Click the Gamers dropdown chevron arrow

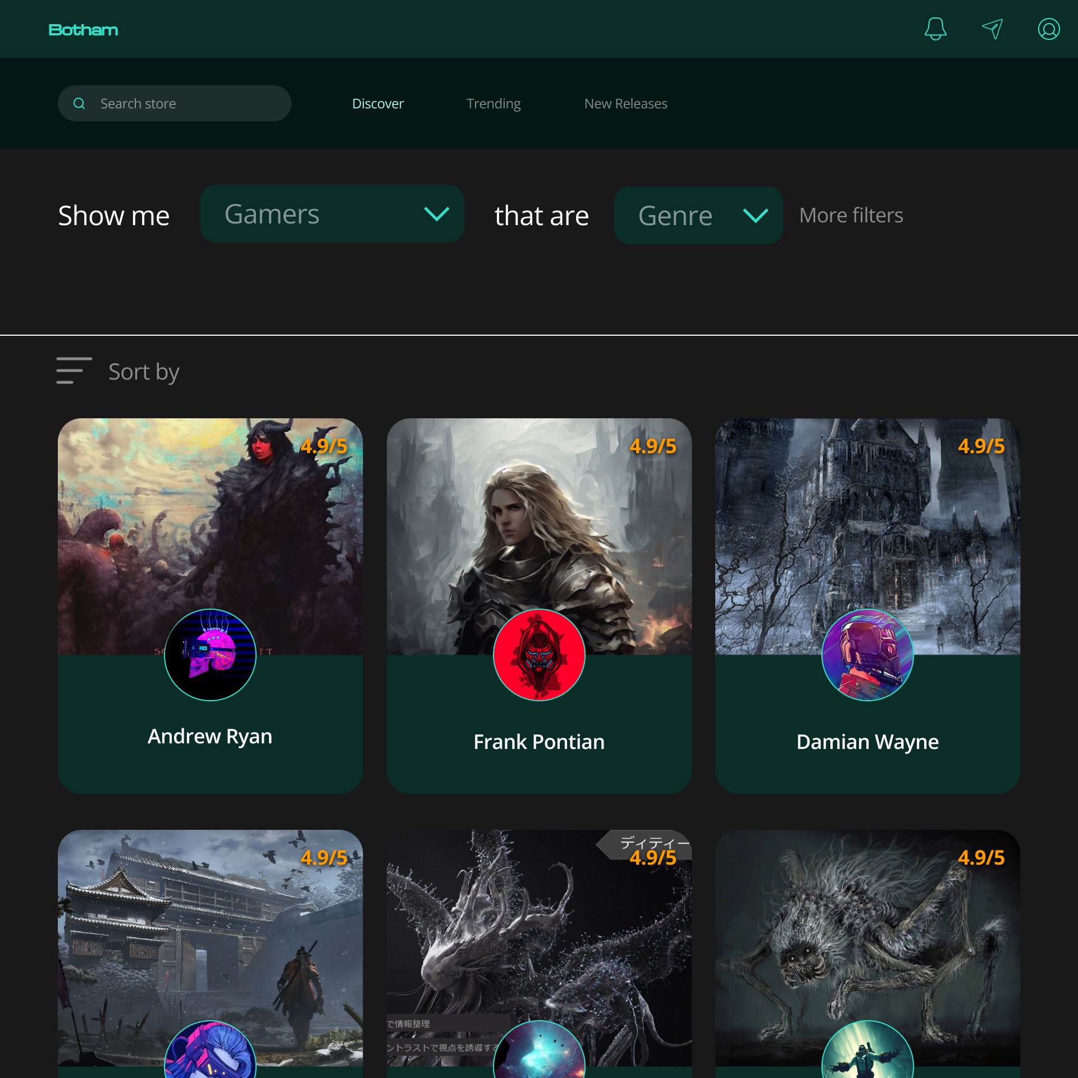pos(436,214)
